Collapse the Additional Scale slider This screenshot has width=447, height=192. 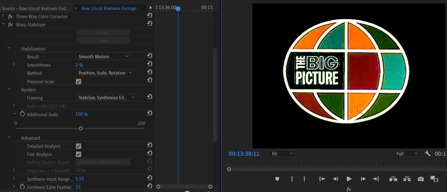click(x=14, y=114)
